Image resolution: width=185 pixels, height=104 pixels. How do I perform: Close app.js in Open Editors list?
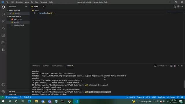tap(11, 13)
